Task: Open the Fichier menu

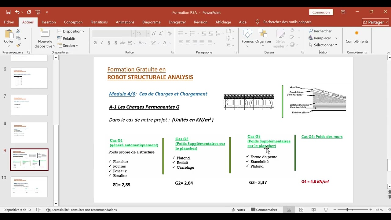Action: click(9, 22)
